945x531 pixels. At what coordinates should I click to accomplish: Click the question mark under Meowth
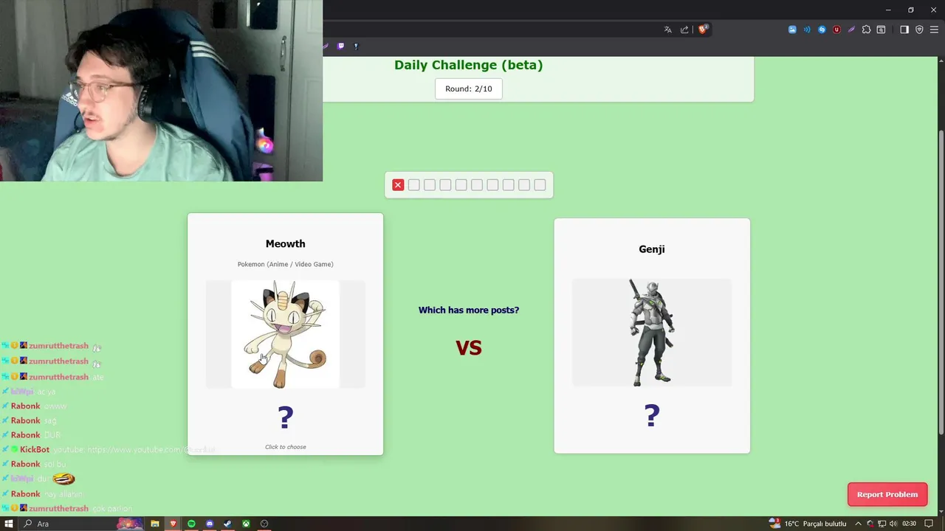286,417
